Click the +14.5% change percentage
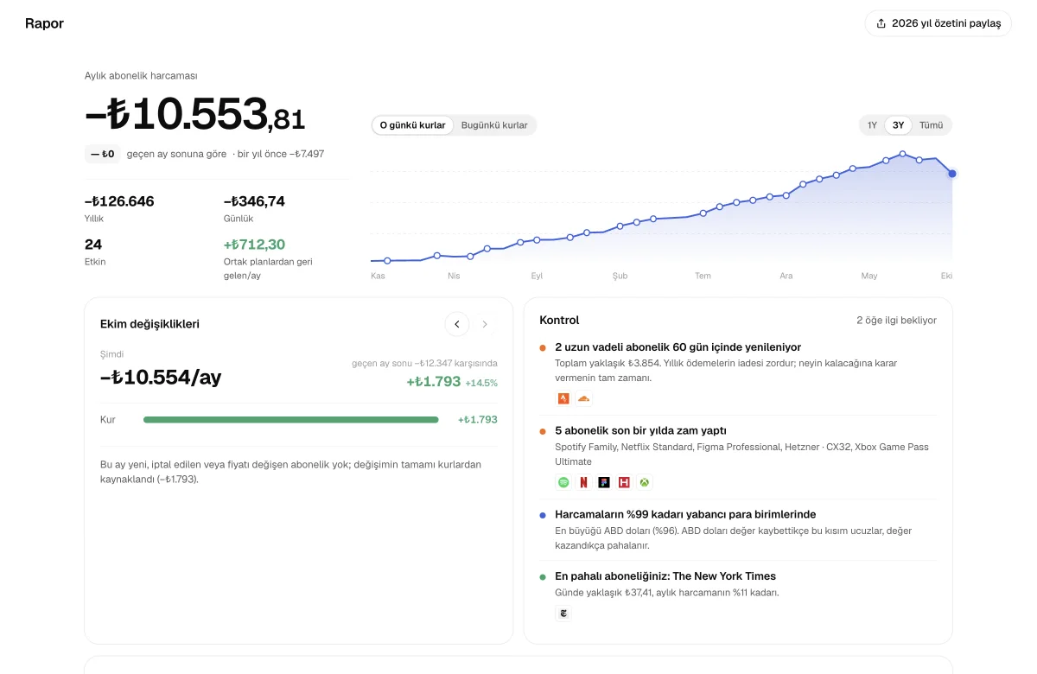 point(481,383)
